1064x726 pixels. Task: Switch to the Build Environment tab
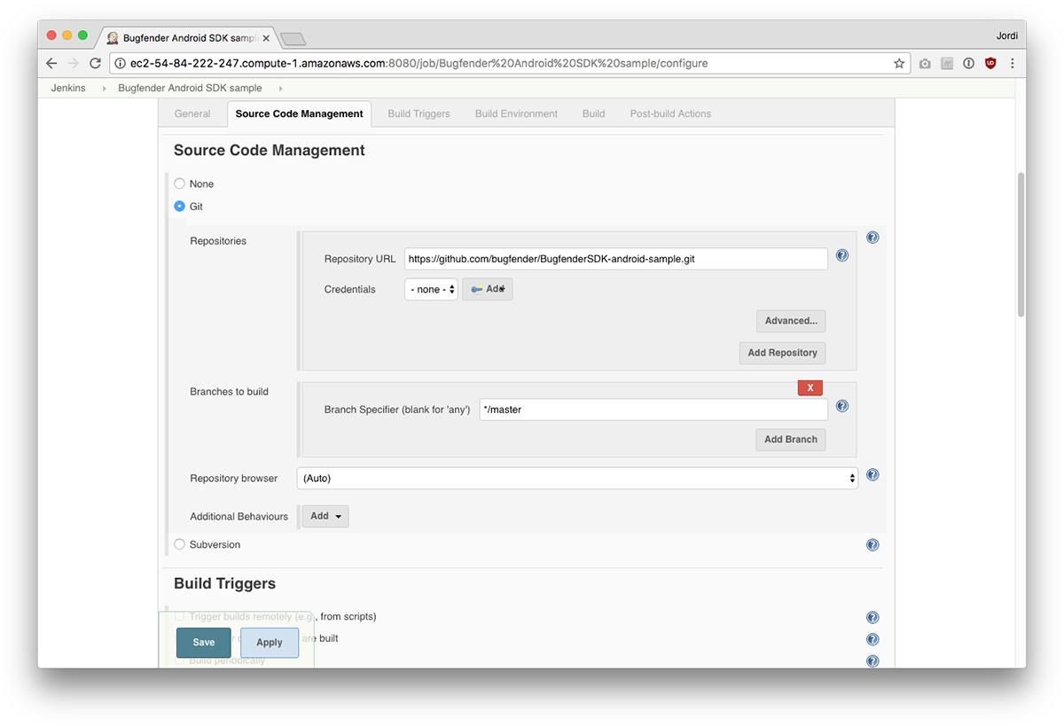click(x=516, y=113)
